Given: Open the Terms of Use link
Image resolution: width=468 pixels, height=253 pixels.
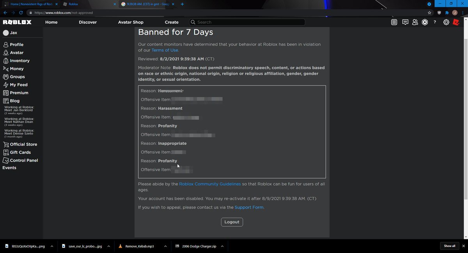Looking at the screenshot, I should (x=165, y=50).
